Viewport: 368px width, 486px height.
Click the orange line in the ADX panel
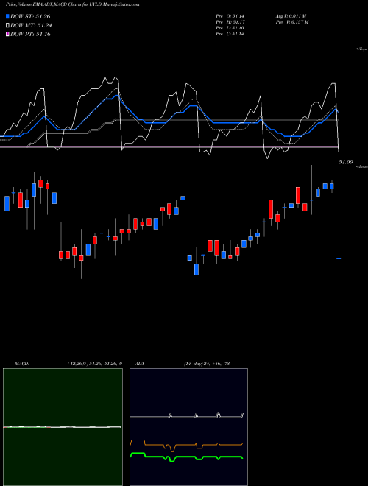pyautogui.click(x=186, y=445)
